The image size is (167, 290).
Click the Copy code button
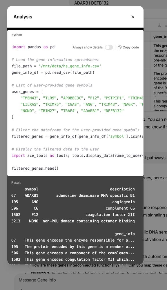coord(128,47)
